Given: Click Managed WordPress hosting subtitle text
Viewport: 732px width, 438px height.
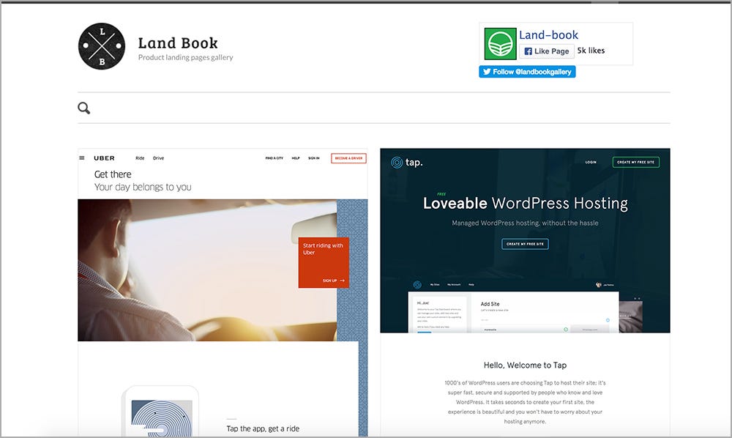Looking at the screenshot, I should click(525, 223).
